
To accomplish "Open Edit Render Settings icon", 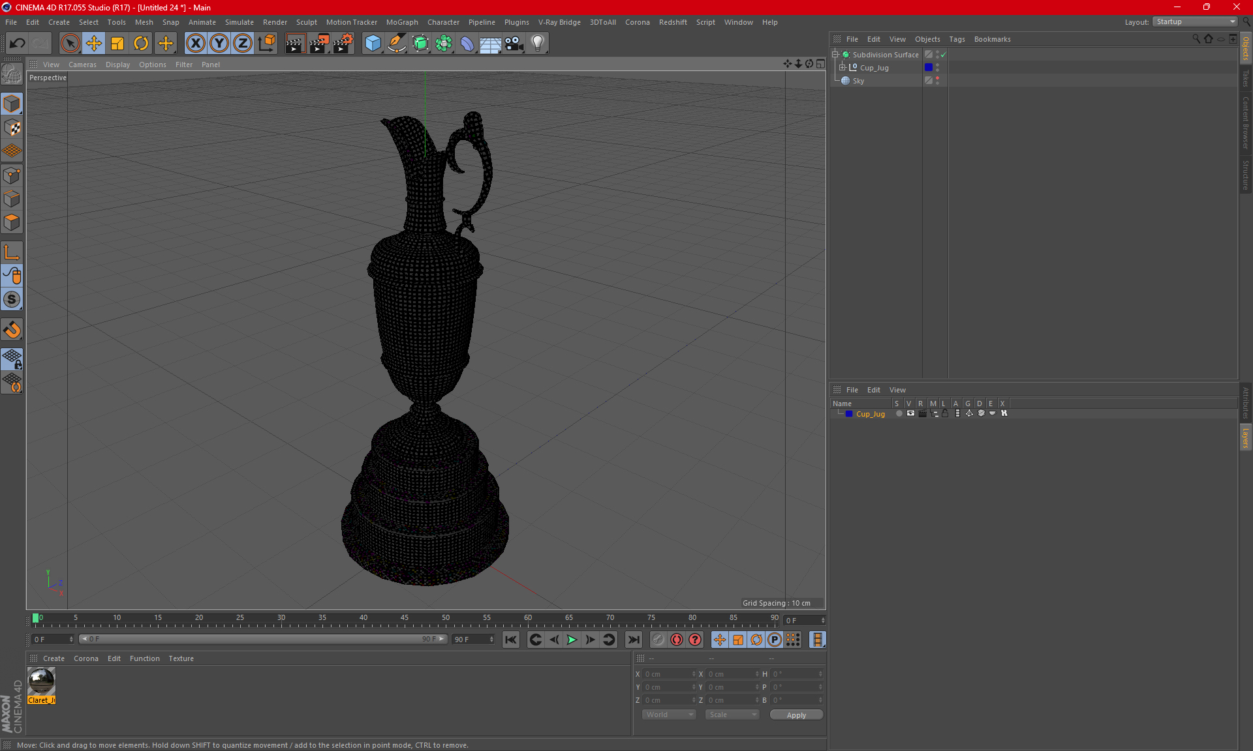I will tap(343, 44).
